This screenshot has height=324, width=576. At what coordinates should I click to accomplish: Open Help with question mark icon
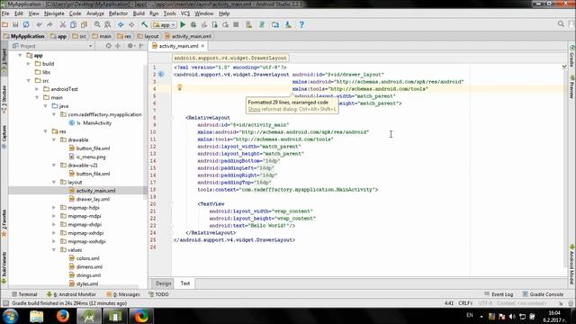[x=301, y=24]
